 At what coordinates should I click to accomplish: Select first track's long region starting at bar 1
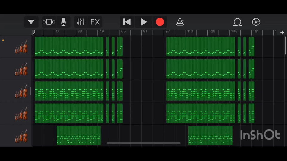click(69, 47)
